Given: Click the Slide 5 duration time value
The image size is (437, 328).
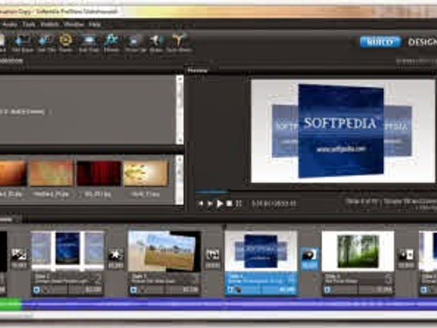Looking at the screenshot, I should tap(384, 290).
